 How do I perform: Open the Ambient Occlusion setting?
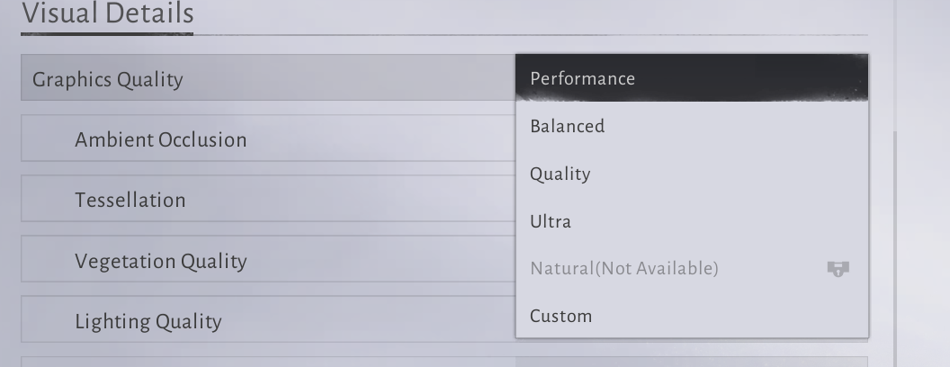(268, 140)
